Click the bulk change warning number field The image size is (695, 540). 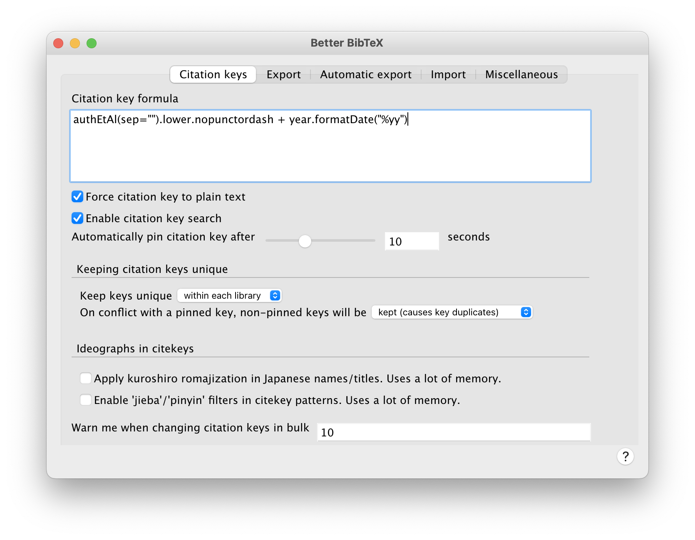click(454, 432)
